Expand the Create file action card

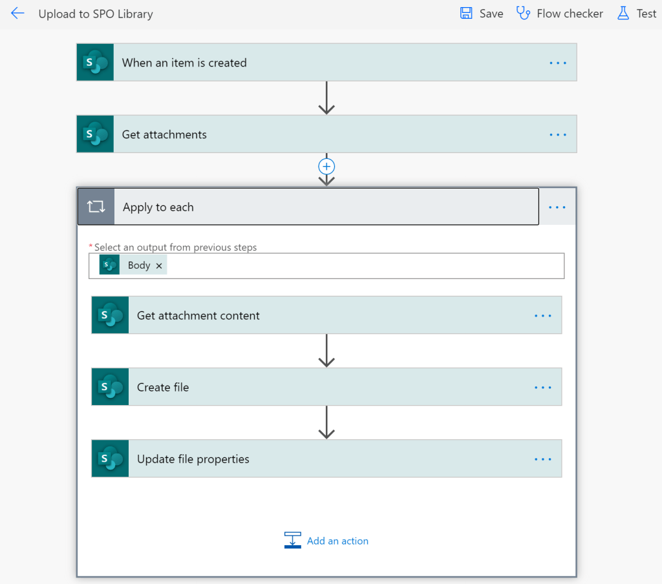323,388
